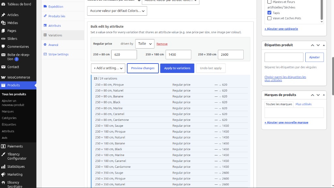Open Statistiques bar chart icon
The image size is (334, 188).
point(3,166)
